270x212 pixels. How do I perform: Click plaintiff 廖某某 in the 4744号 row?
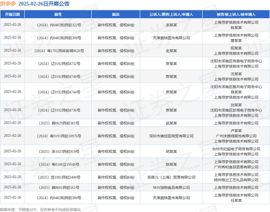[x=171, y=92]
